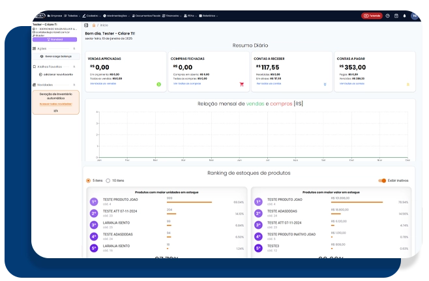This screenshot has width=429, height=281.
Task: Click the home icon in breadcrumb
Action: click(x=94, y=25)
